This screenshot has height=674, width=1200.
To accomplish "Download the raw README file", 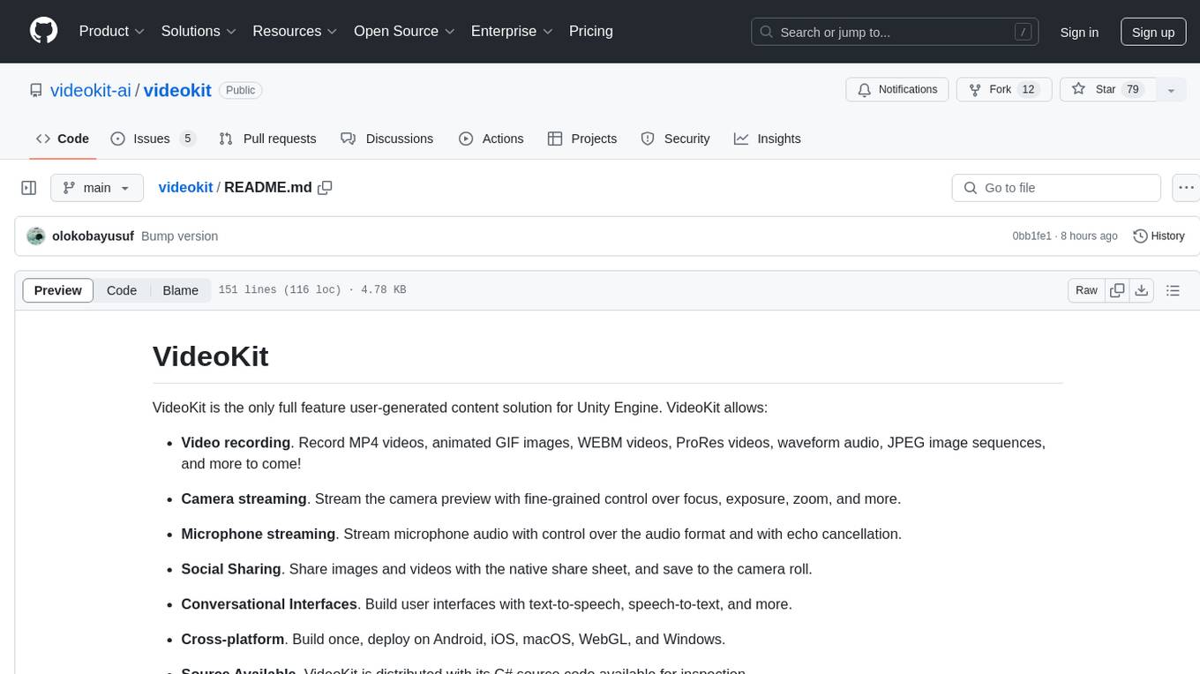I will pyautogui.click(x=1141, y=290).
